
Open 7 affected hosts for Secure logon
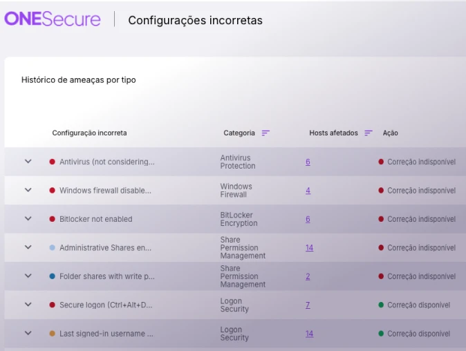pyautogui.click(x=308, y=305)
